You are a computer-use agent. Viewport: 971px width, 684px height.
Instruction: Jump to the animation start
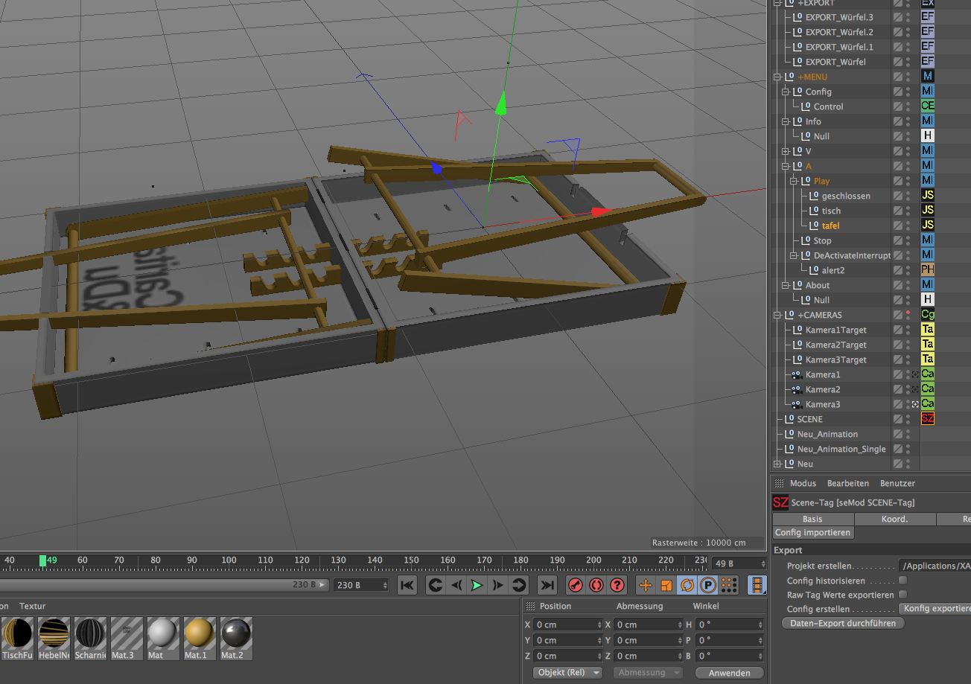tap(407, 585)
